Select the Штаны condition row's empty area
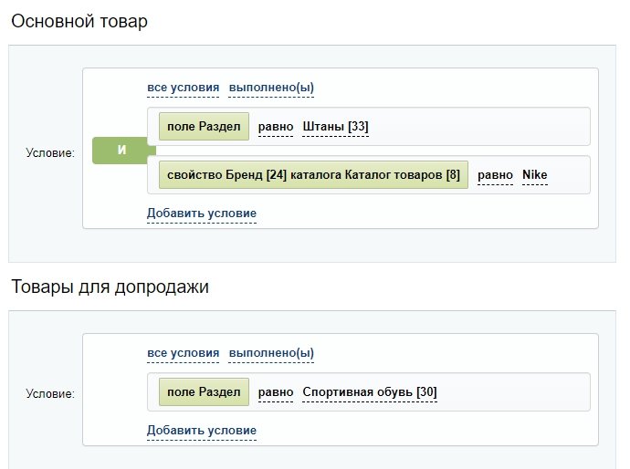 pos(478,127)
